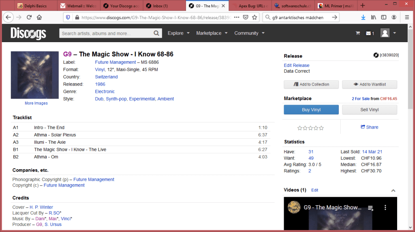Click the Buy Vinyl button
The image size is (415, 232).
[311, 110]
